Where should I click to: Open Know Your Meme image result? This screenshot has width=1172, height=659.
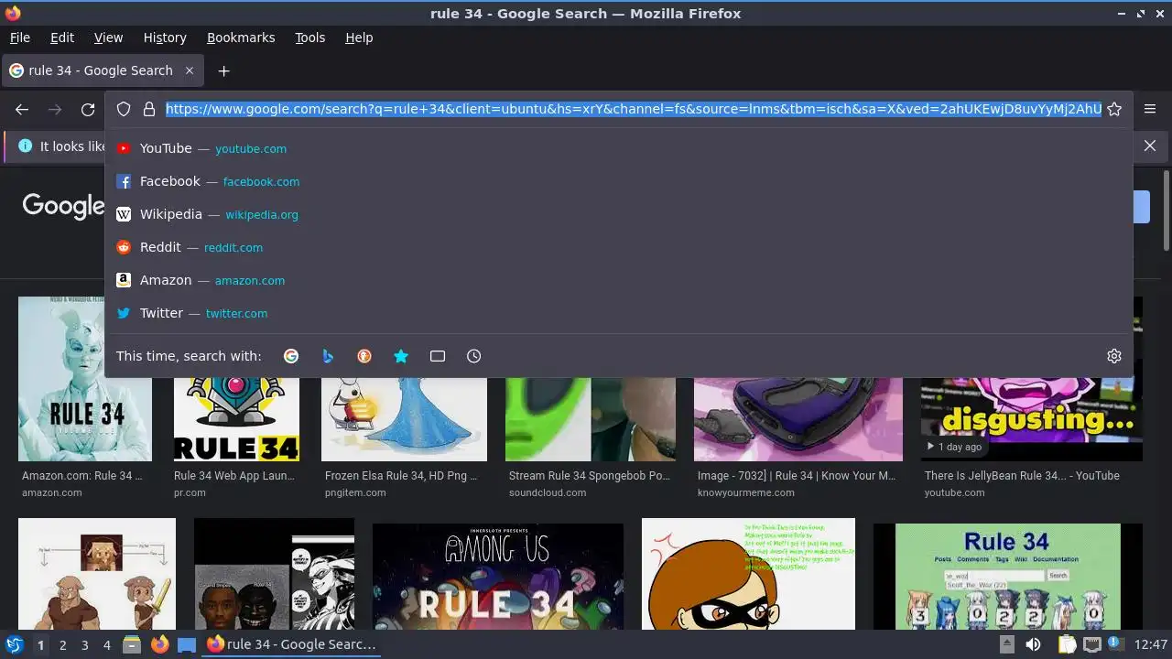(798, 419)
